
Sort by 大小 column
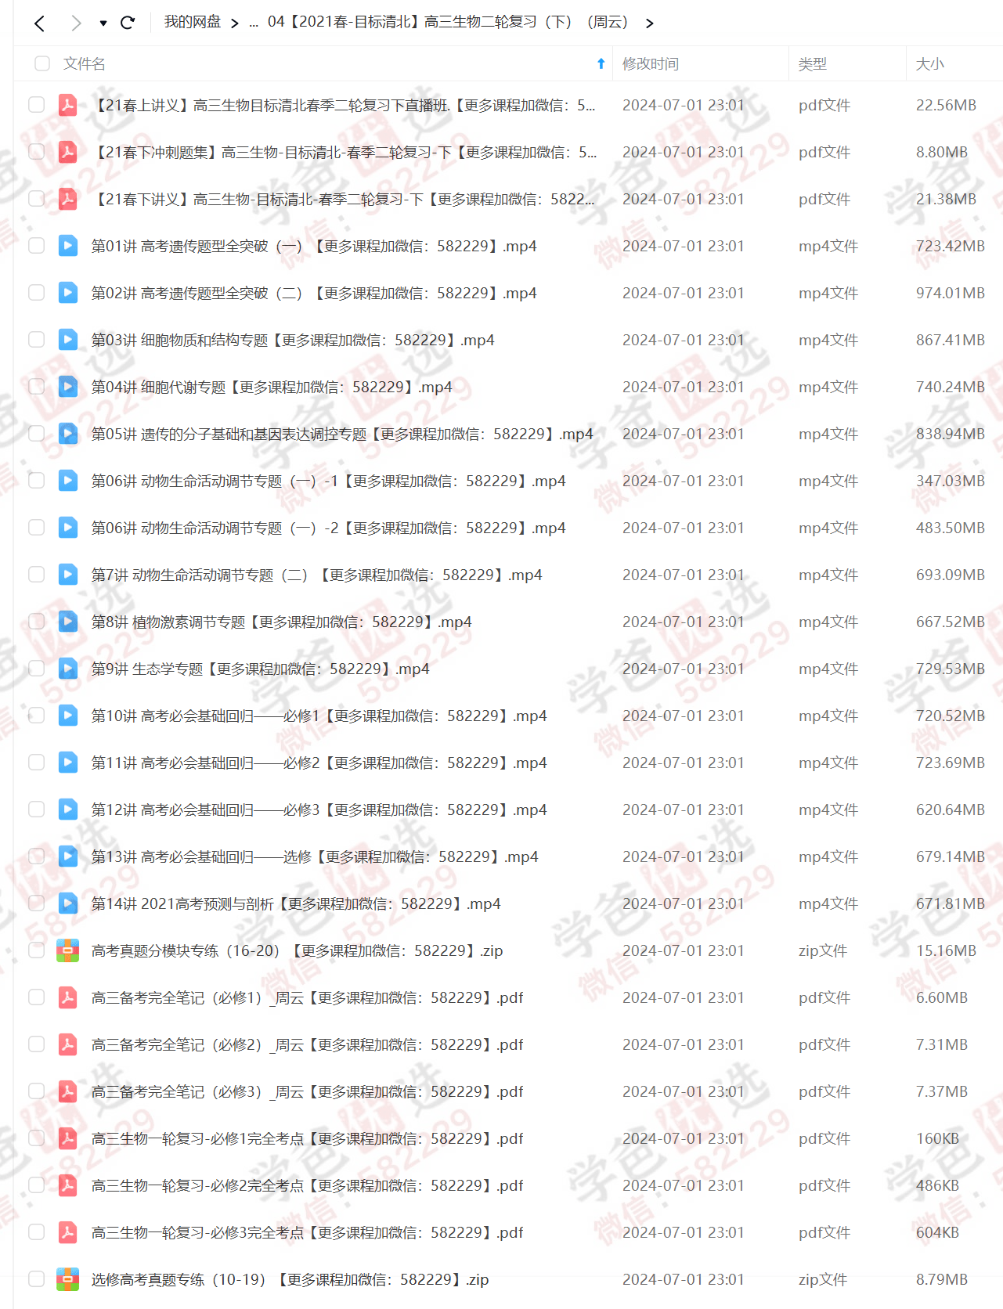click(930, 63)
